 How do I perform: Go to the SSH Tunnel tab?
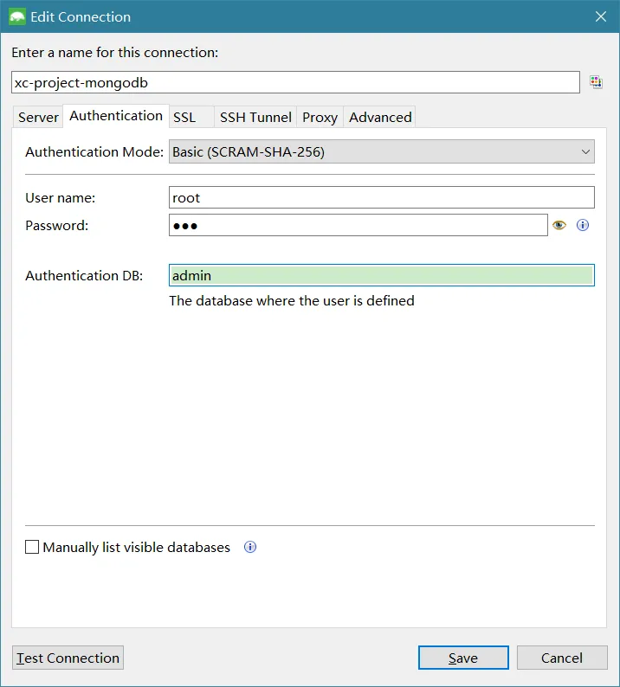[x=255, y=117]
